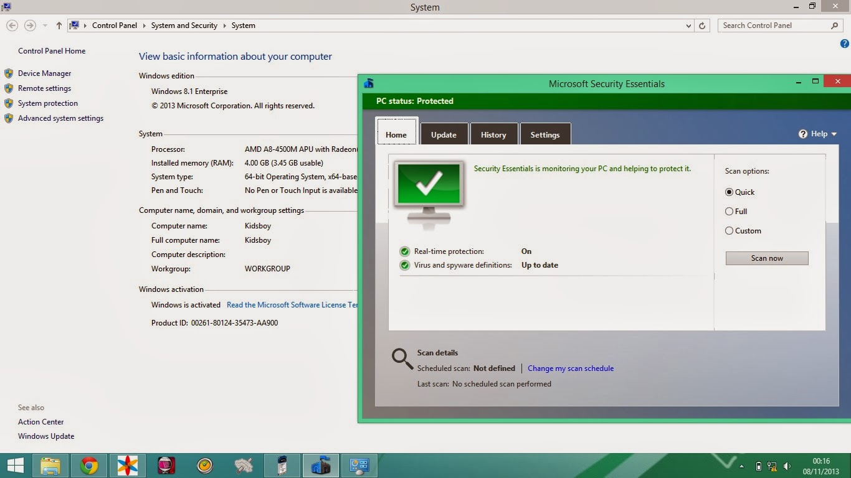Open Windows Update under See also
Viewport: 851px width, 478px height.
tap(46, 436)
